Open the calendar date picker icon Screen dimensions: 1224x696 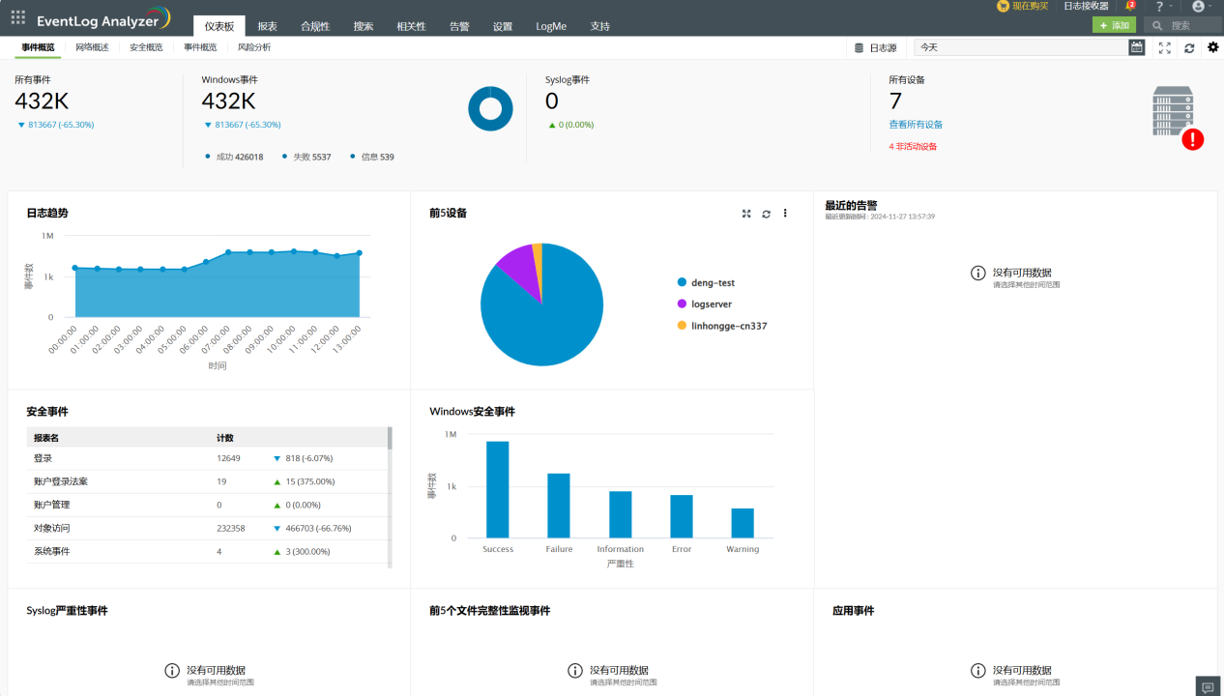(1137, 47)
